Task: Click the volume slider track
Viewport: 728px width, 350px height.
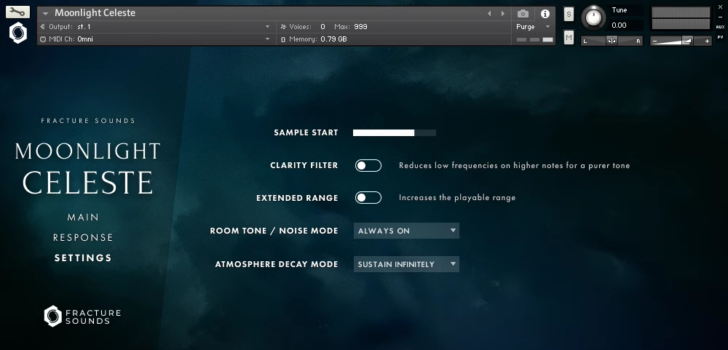Action: (681, 41)
